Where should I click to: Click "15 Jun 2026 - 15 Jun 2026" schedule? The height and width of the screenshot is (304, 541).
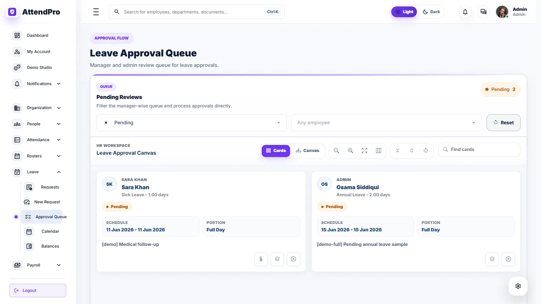pyautogui.click(x=351, y=230)
